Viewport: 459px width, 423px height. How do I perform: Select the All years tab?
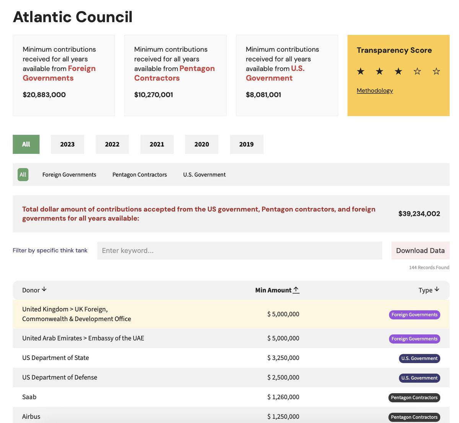point(26,144)
